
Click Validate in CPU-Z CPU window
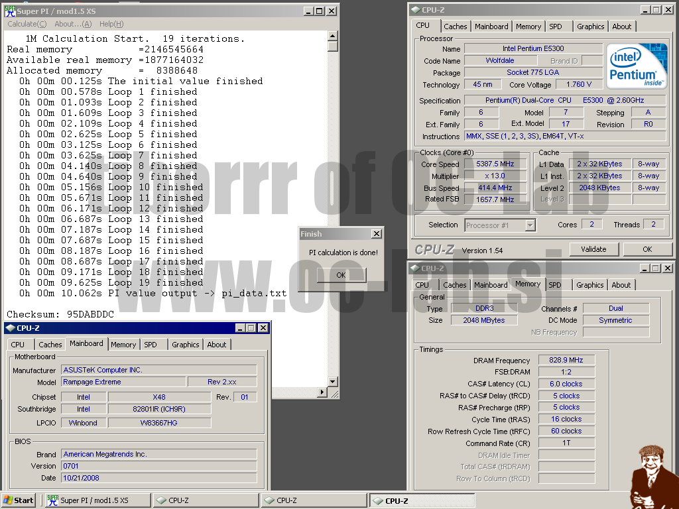(x=593, y=249)
